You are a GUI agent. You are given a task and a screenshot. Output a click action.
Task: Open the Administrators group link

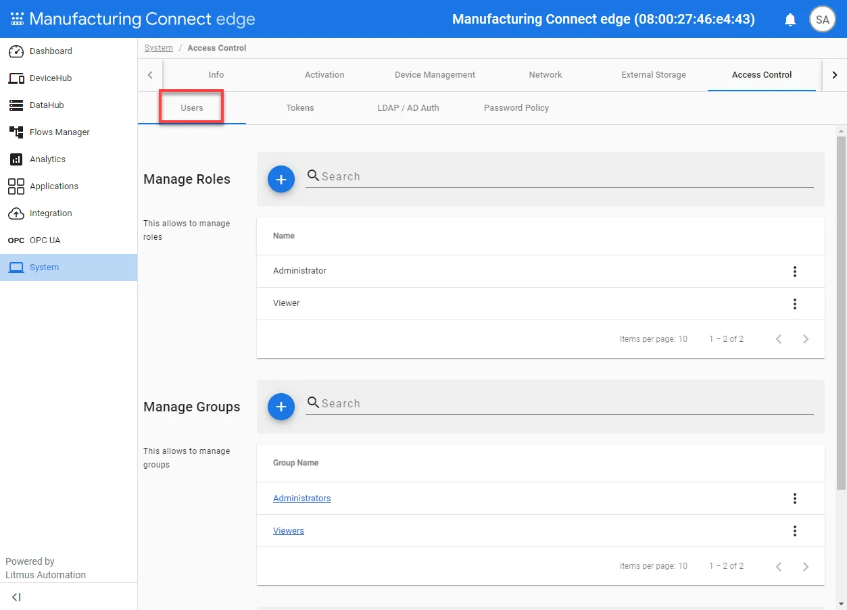tap(302, 499)
